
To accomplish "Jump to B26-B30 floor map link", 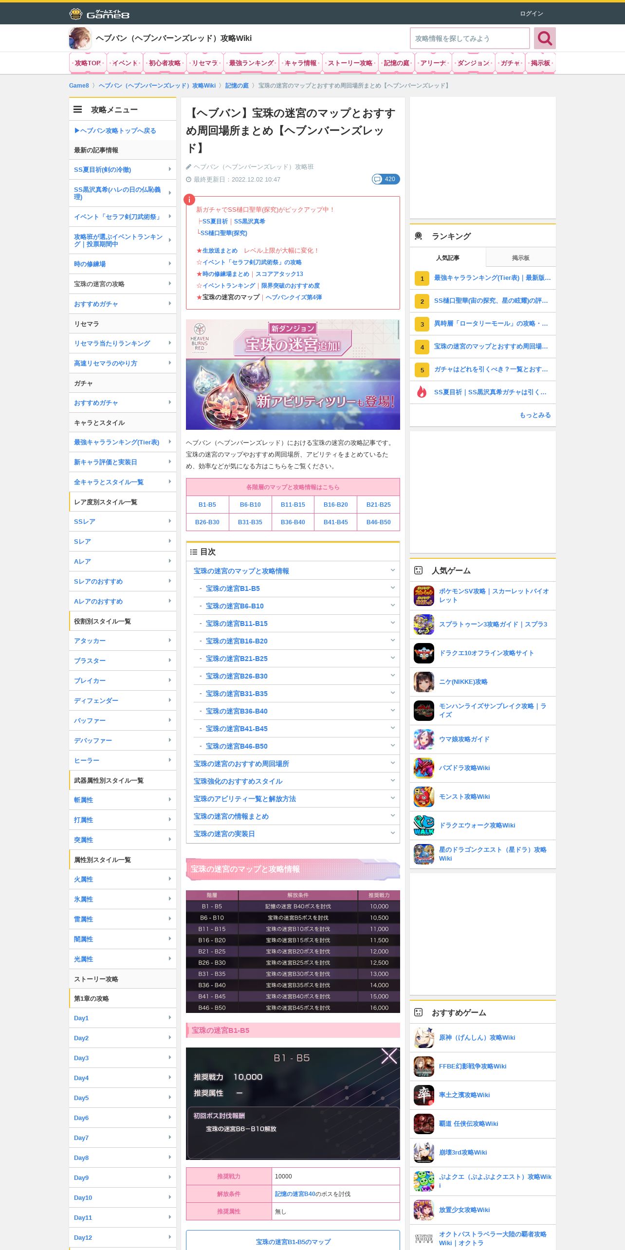I will coord(207,522).
